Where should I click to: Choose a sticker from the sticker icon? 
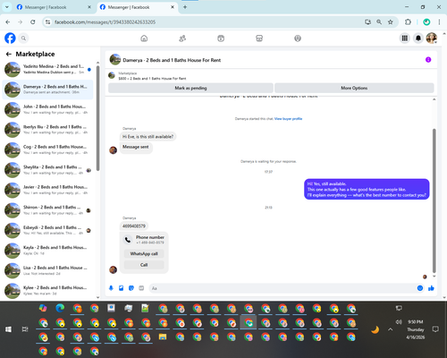pos(131,288)
